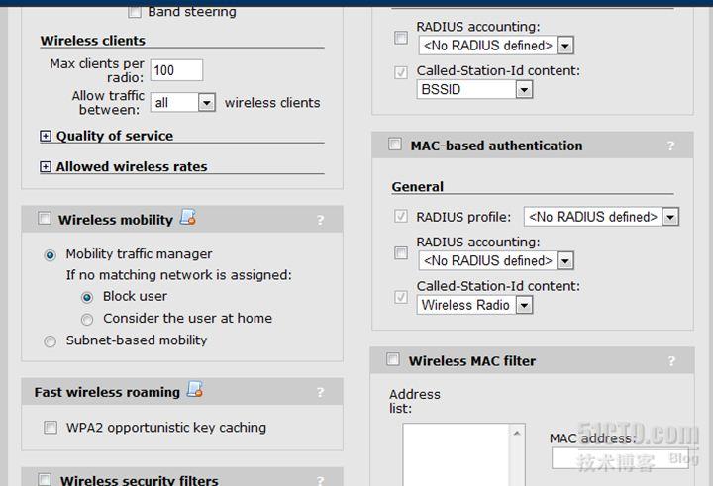Open the top RADIUS accounting dropdown
The width and height of the screenshot is (713, 486).
496,46
